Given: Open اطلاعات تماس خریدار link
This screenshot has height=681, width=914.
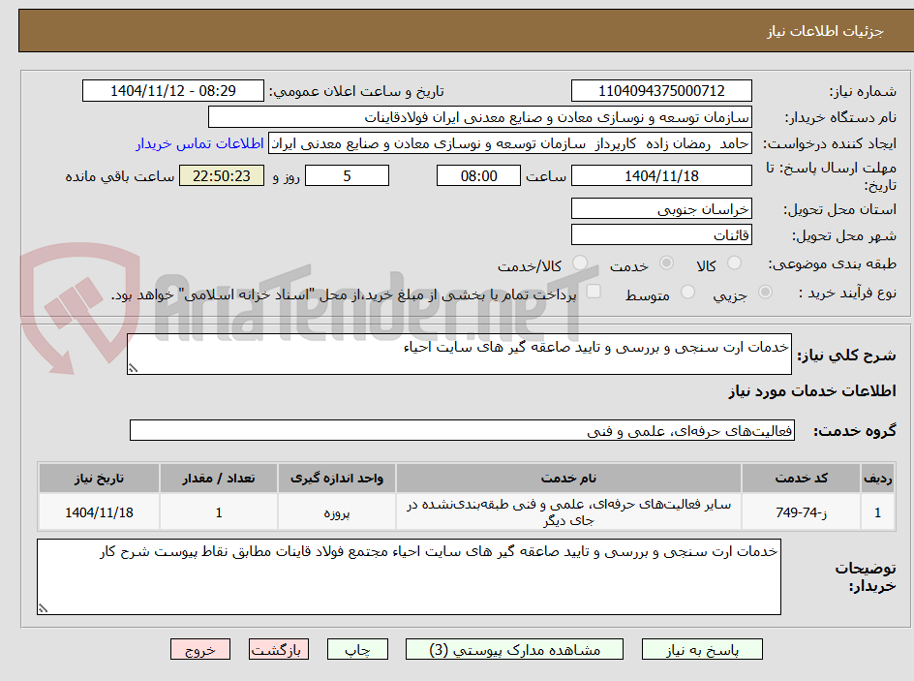Looking at the screenshot, I should coord(199,143).
